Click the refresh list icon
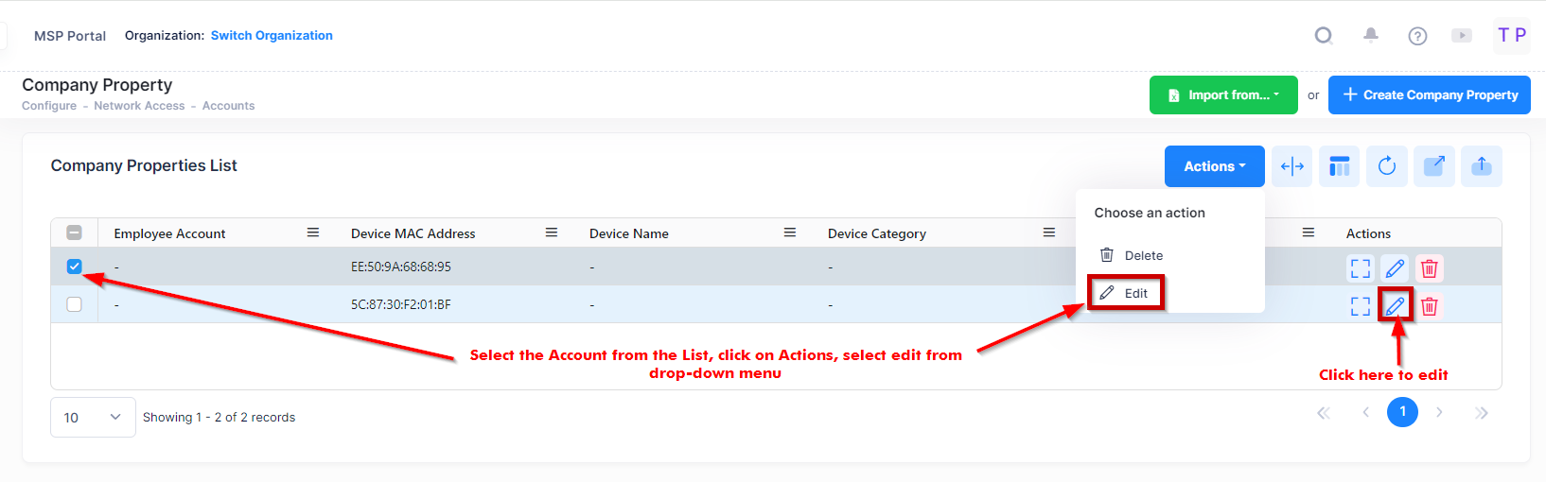 pyautogui.click(x=1387, y=166)
